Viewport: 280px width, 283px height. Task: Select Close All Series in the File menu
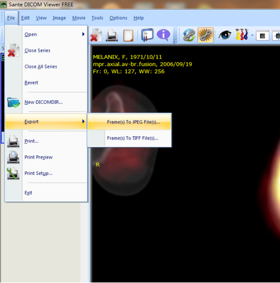click(x=41, y=67)
